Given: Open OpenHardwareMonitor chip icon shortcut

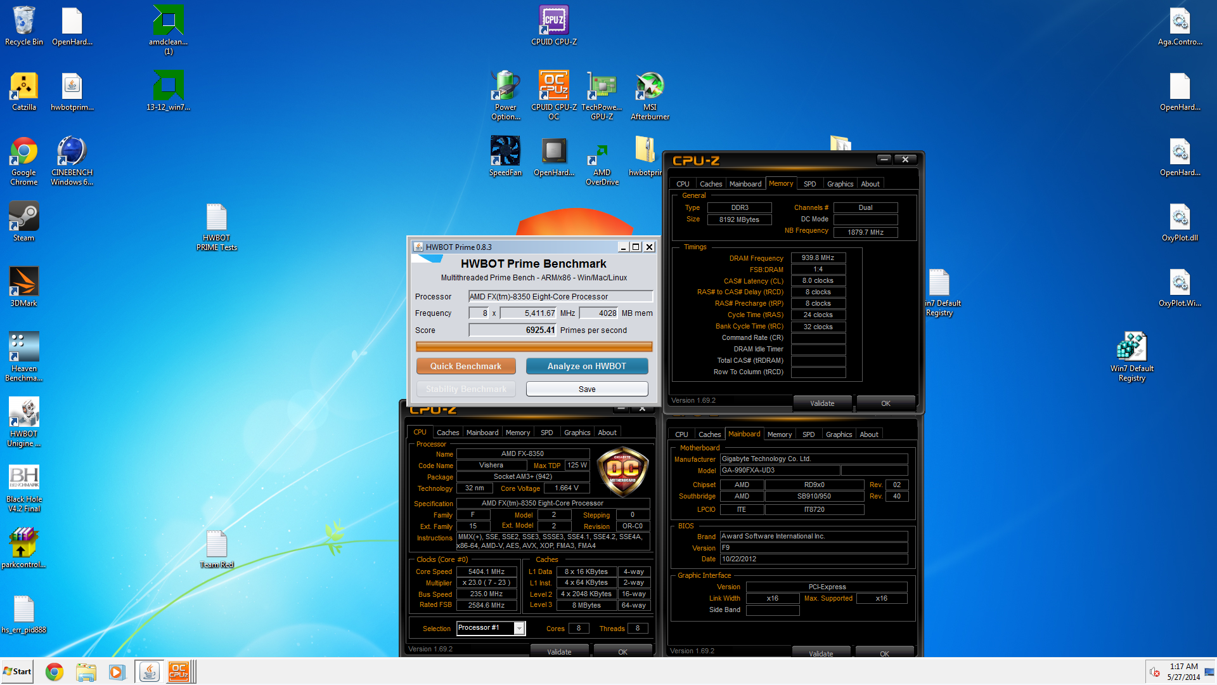Looking at the screenshot, I should pos(554,157).
